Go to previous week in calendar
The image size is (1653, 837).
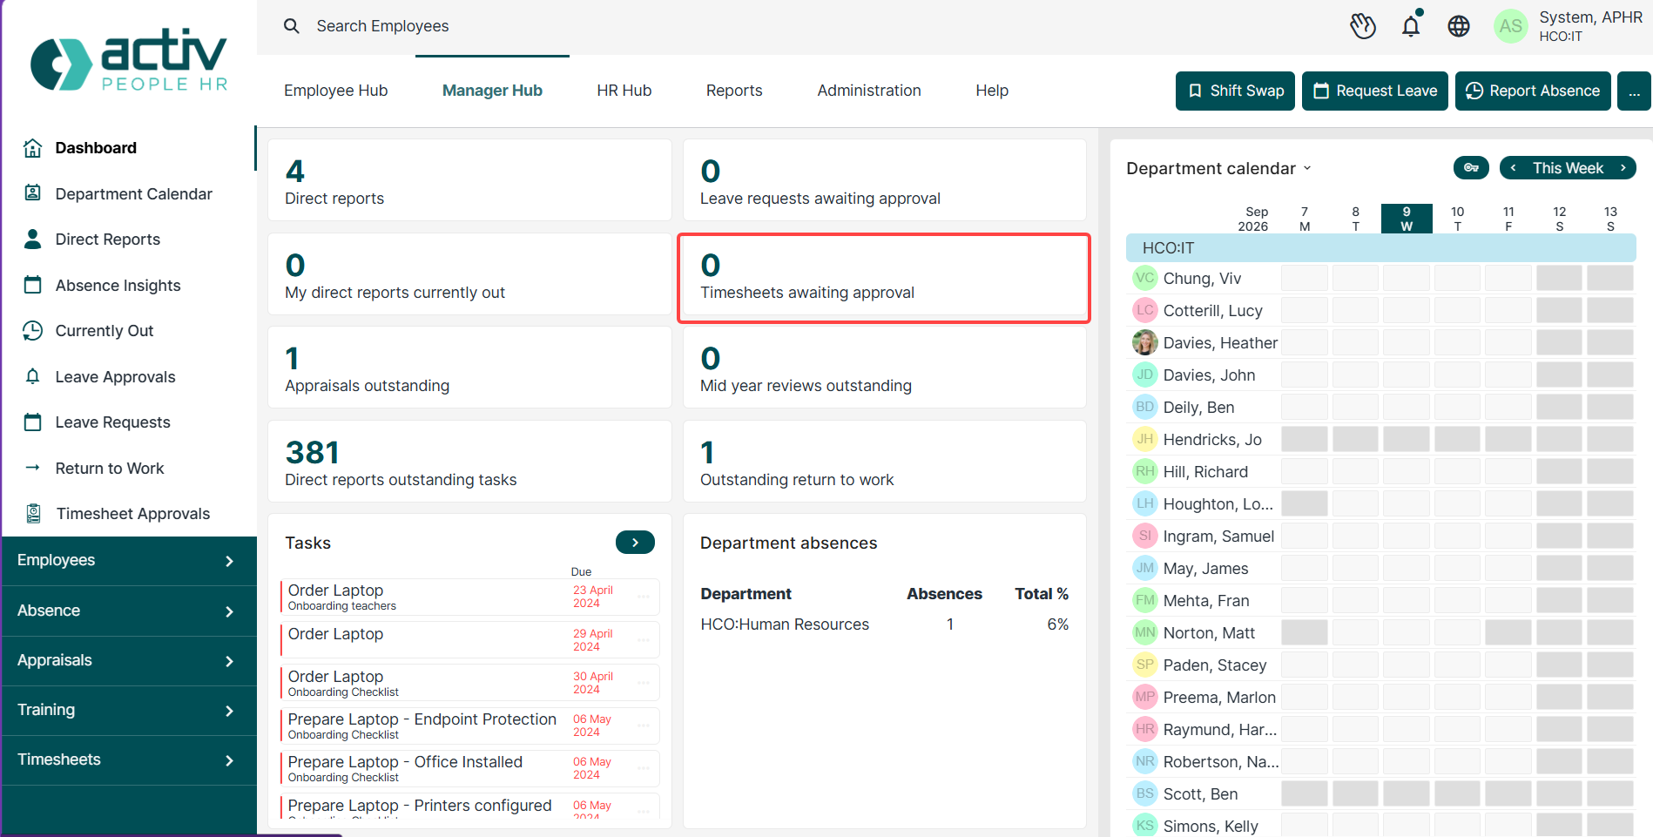tap(1514, 168)
